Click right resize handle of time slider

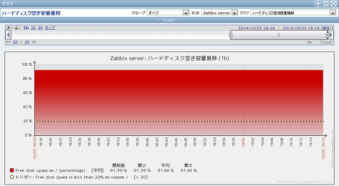327,35
